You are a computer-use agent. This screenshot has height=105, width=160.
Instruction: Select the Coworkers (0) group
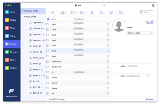[x=37, y=28]
